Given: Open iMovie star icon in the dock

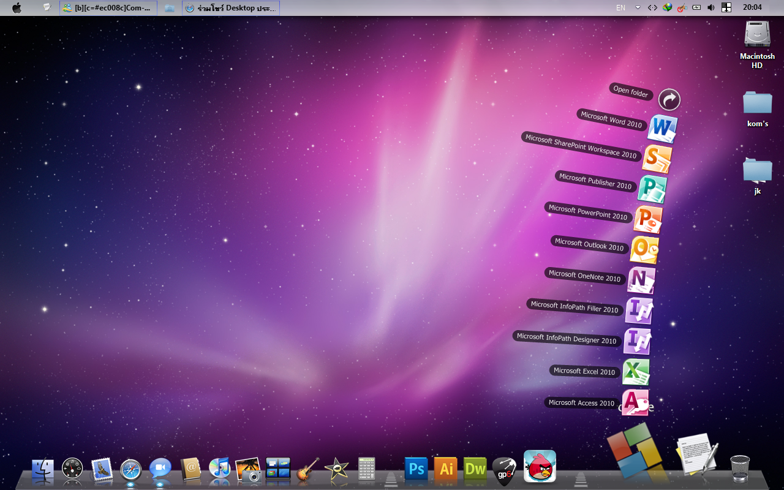Looking at the screenshot, I should [337, 469].
